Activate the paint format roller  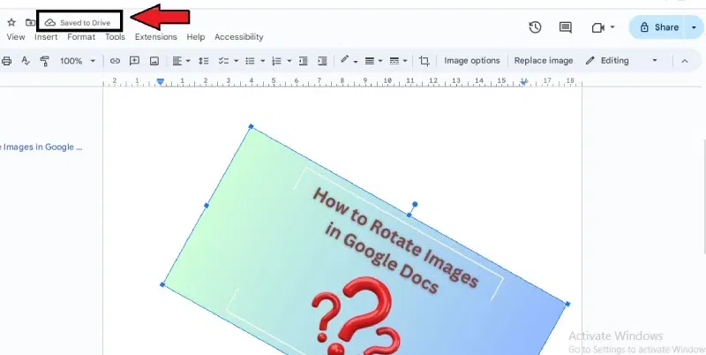45,61
